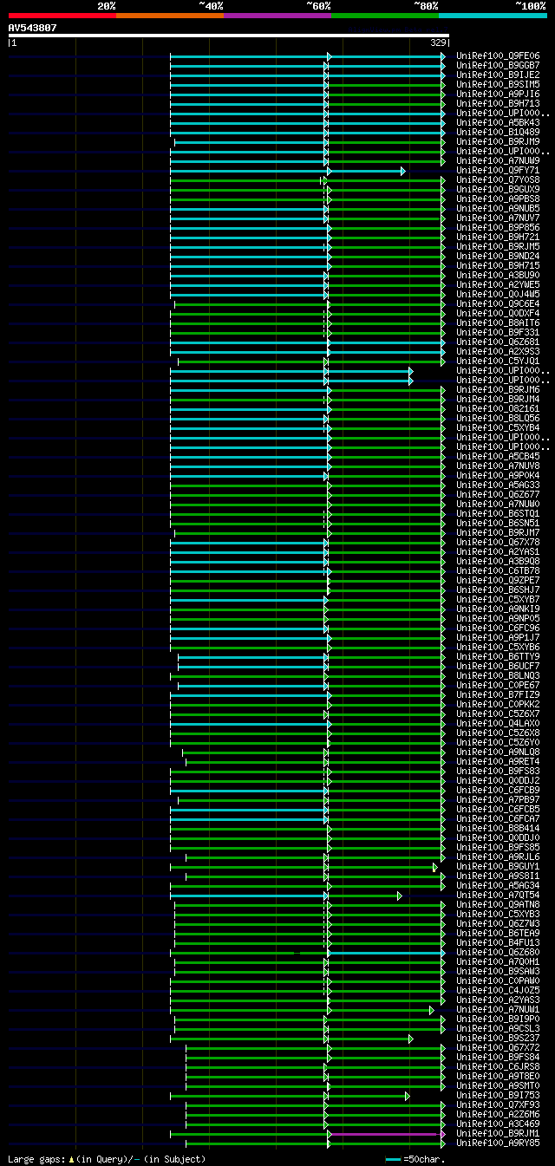Open UniRef100_A9PBS8 hit
The height and width of the screenshot is (1166, 555).
(498, 199)
